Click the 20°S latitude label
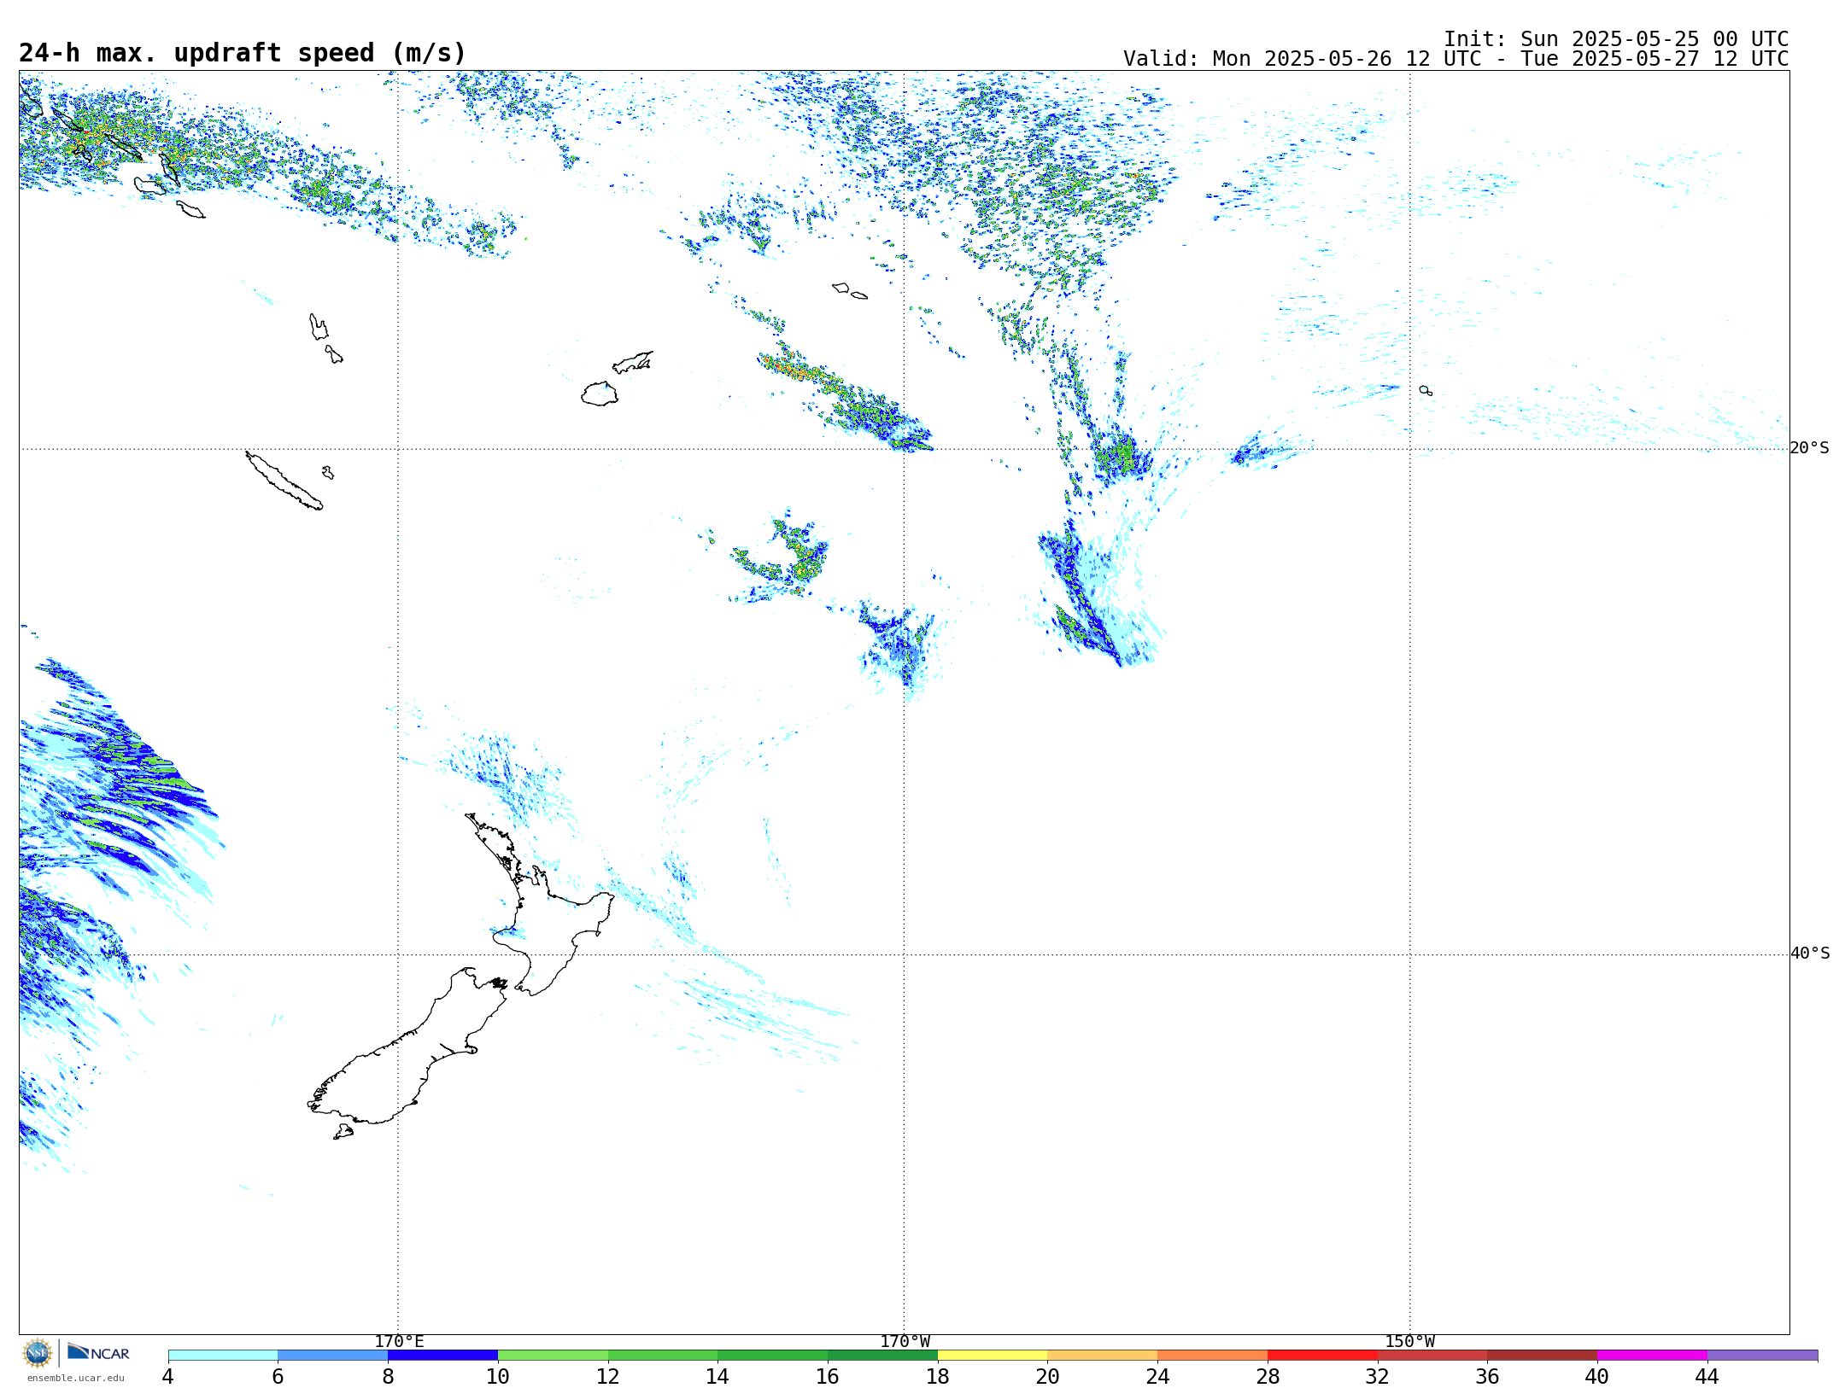 point(1810,448)
